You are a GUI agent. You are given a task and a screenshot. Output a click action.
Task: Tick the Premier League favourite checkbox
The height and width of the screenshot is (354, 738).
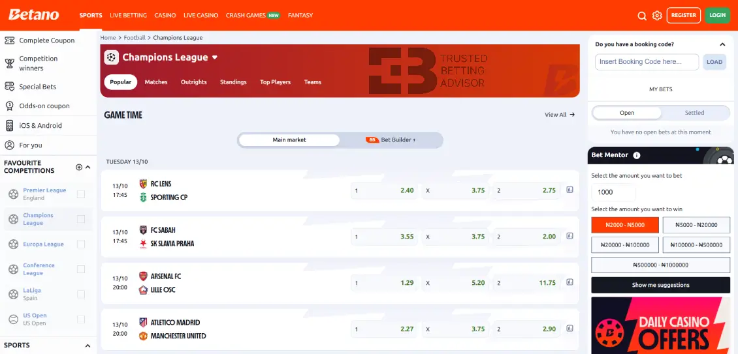click(81, 194)
